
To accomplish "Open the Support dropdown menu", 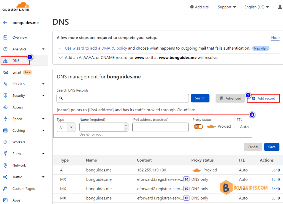I will tap(227, 7).
